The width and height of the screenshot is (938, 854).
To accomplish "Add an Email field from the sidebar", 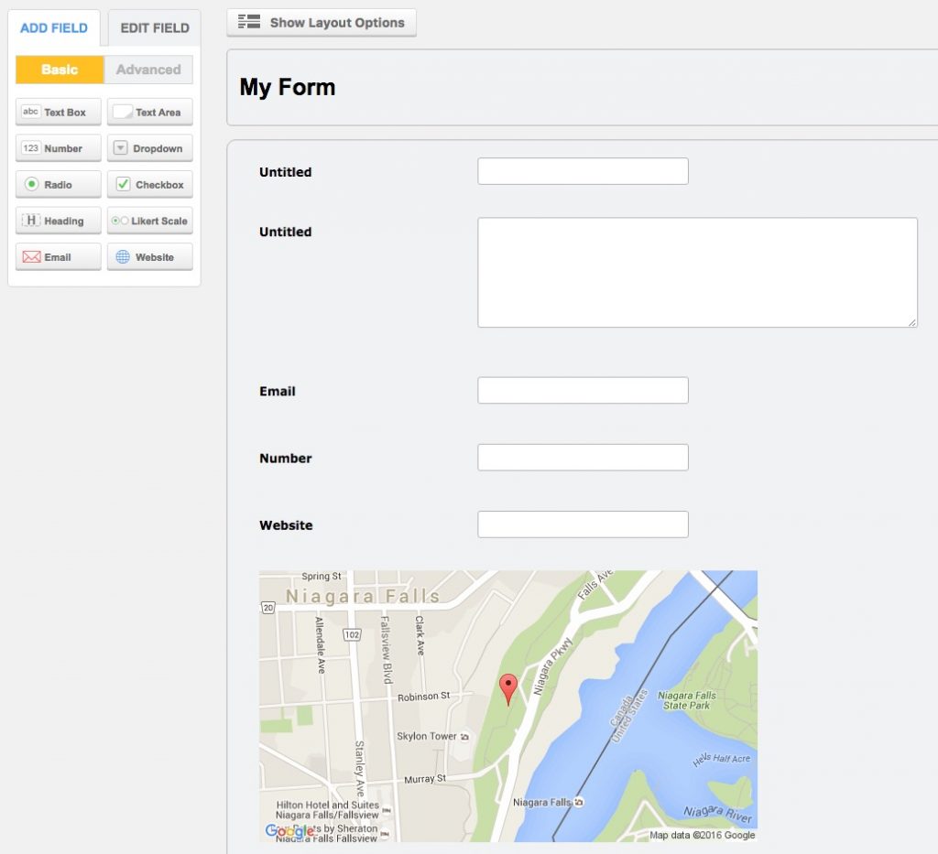I will coord(58,257).
